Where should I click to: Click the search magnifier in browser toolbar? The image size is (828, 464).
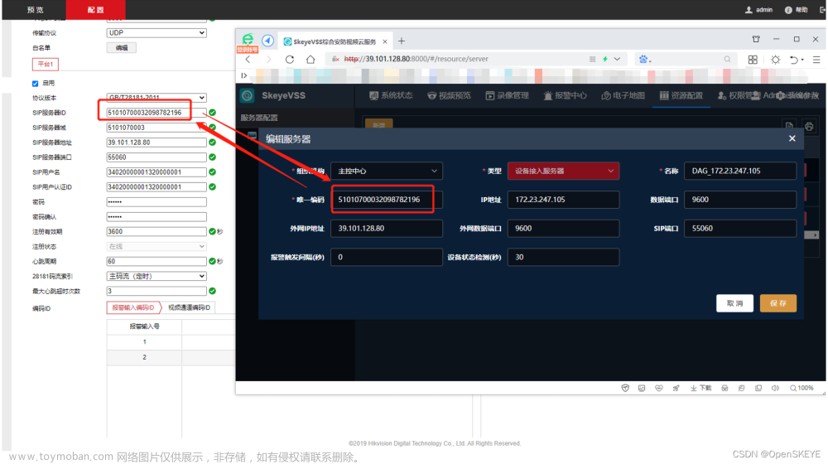(x=727, y=59)
